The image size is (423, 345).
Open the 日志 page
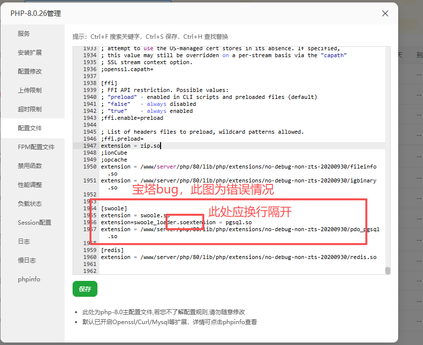click(24, 242)
